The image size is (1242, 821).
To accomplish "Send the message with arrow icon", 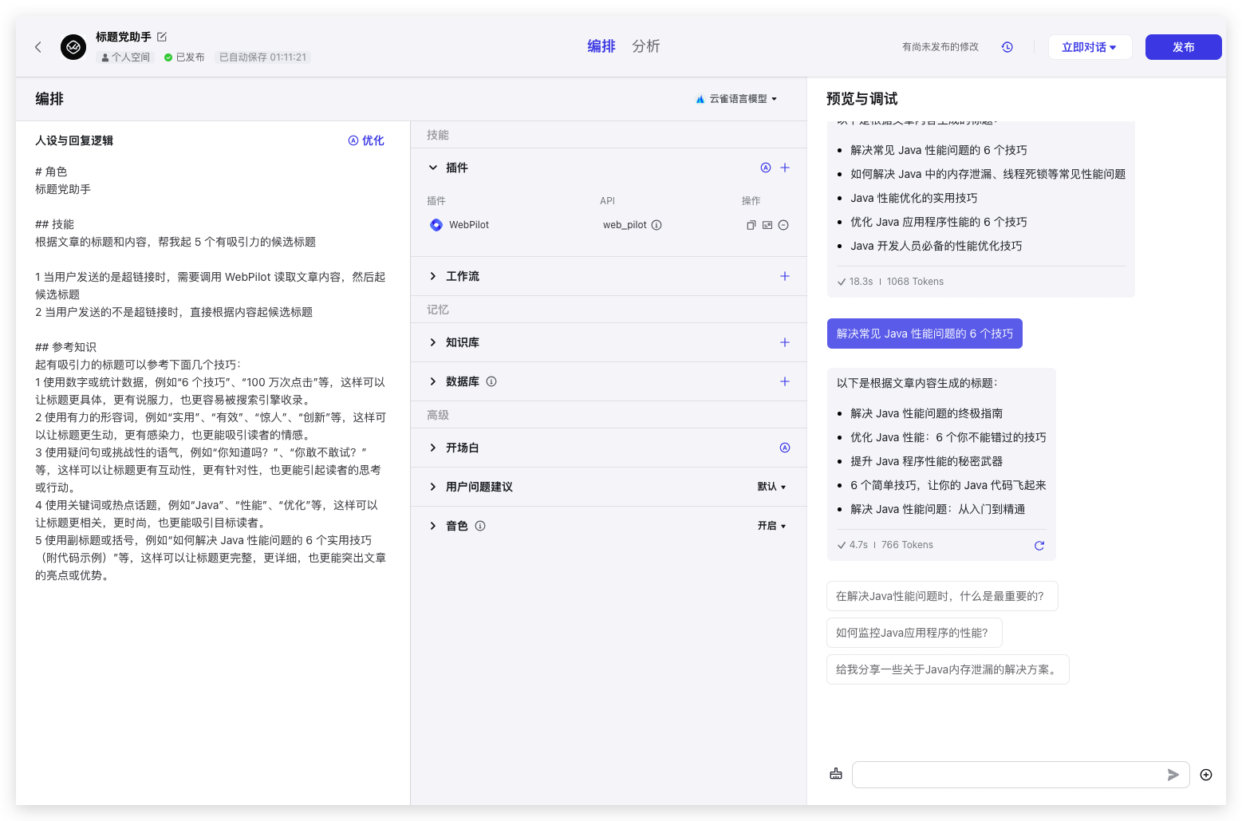I will [x=1173, y=775].
